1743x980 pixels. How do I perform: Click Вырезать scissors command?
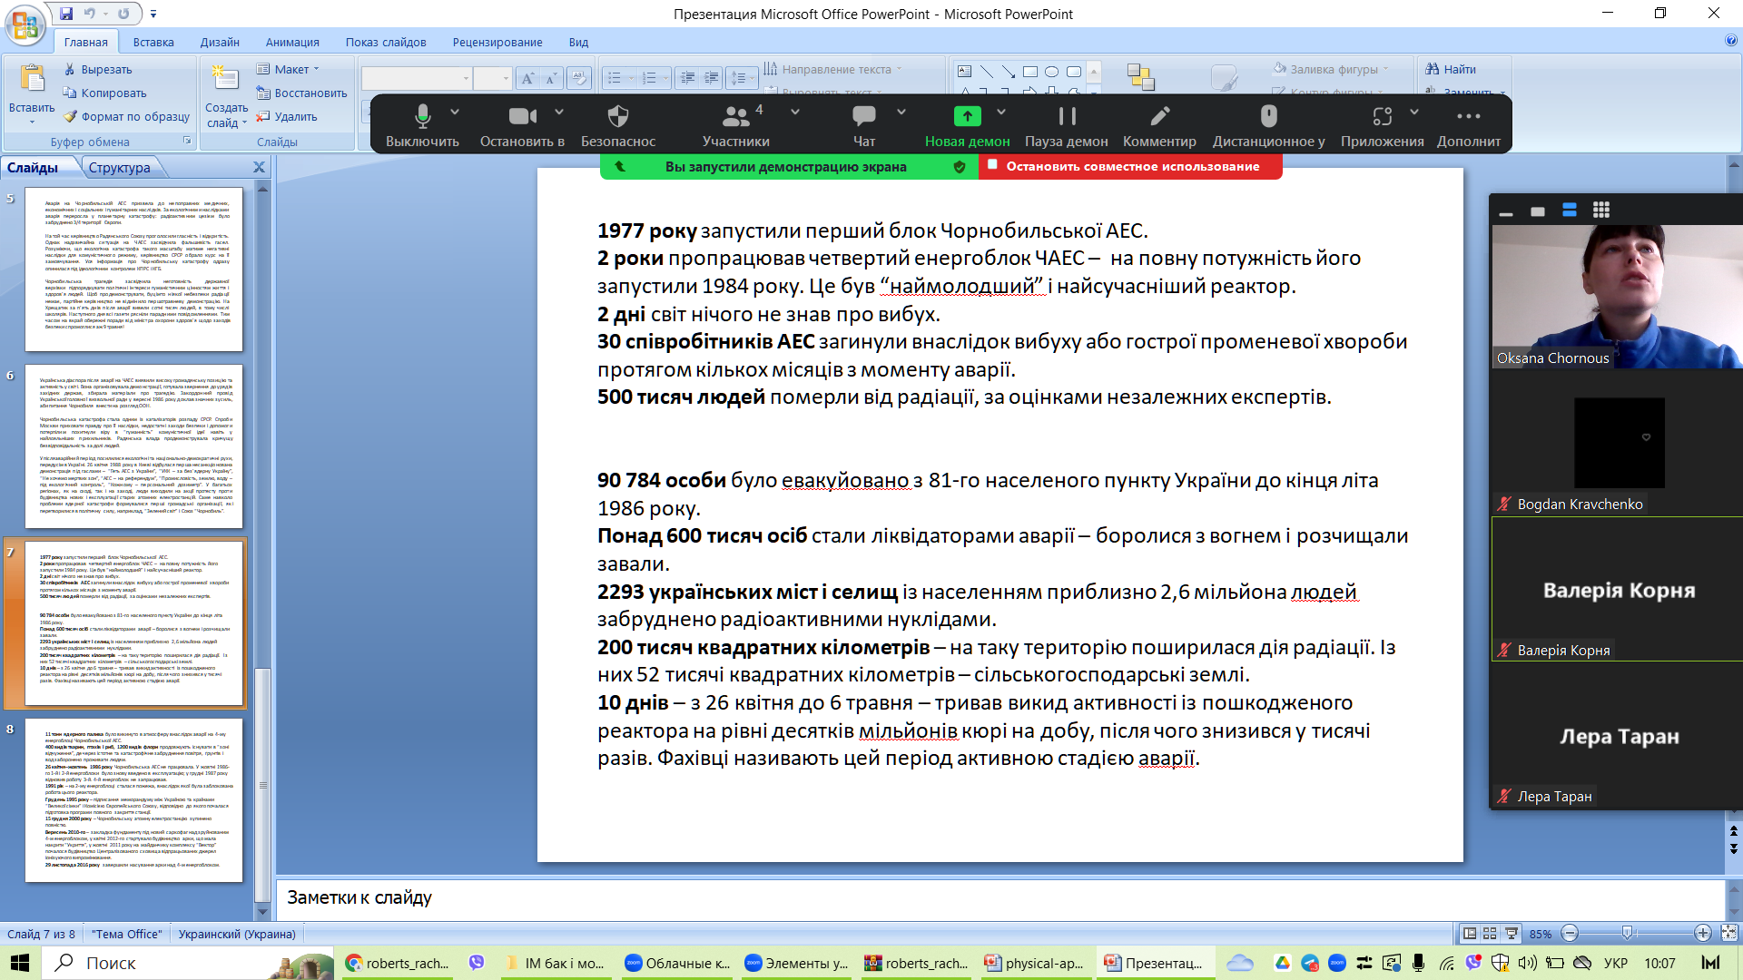point(98,69)
